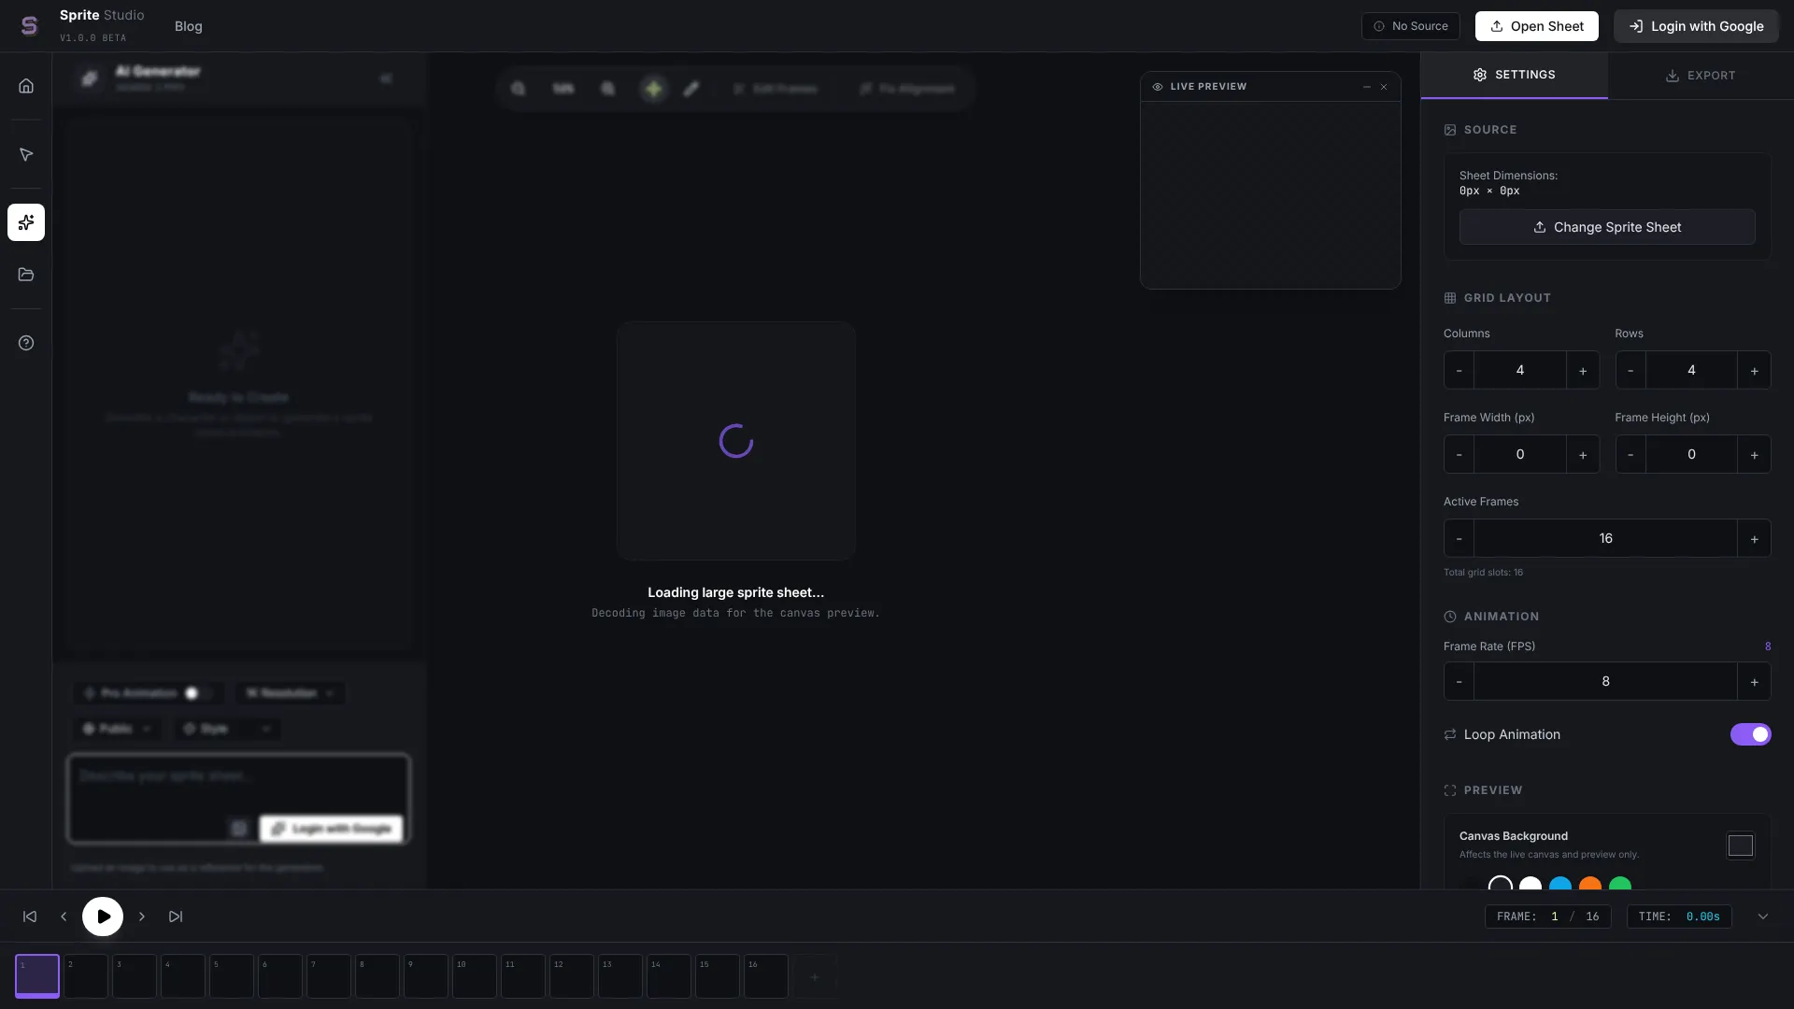Toggle the Pro Animation switch
The image size is (1794, 1009).
click(x=196, y=693)
